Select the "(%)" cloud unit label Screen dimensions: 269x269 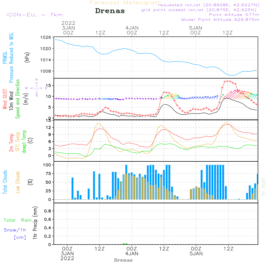[x=30, y=182]
